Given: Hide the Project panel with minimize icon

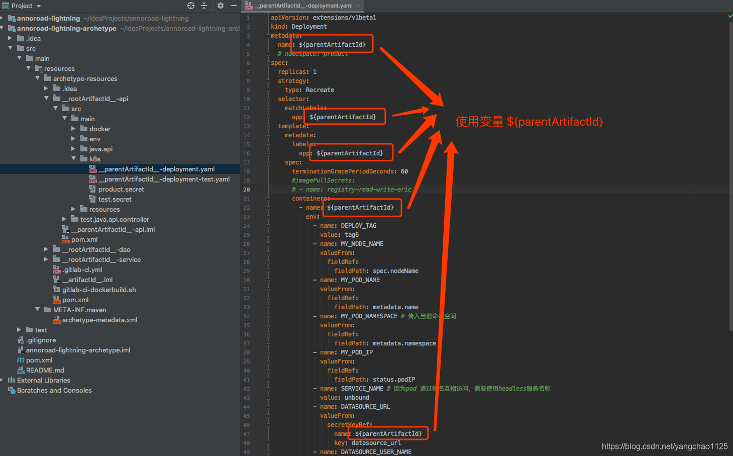Looking at the screenshot, I should (x=234, y=6).
